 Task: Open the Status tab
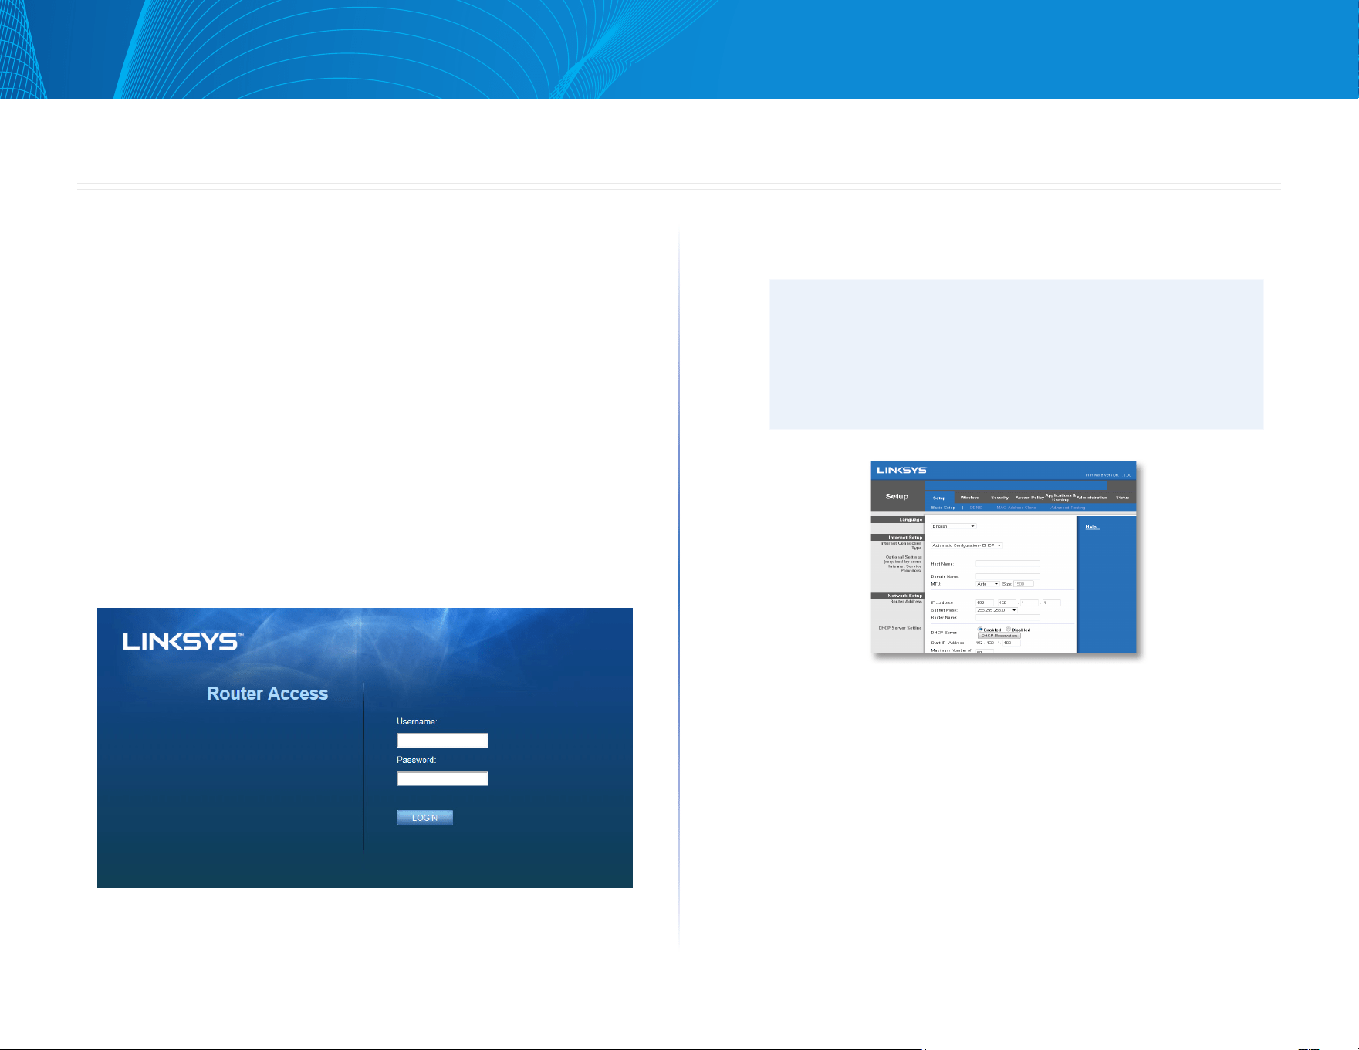(x=1122, y=498)
